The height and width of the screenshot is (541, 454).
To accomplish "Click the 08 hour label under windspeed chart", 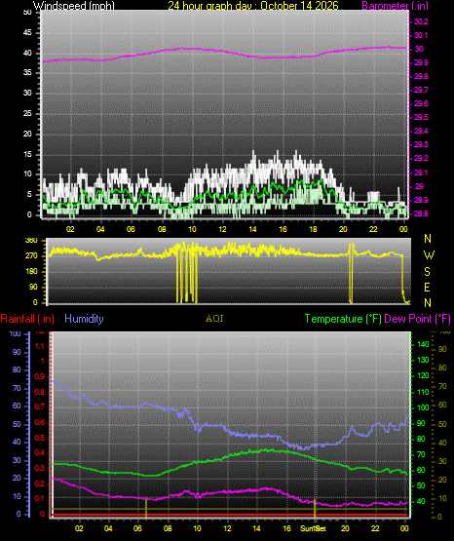I will tap(162, 229).
